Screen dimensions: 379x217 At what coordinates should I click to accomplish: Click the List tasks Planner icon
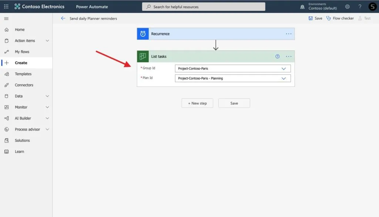pyautogui.click(x=143, y=56)
